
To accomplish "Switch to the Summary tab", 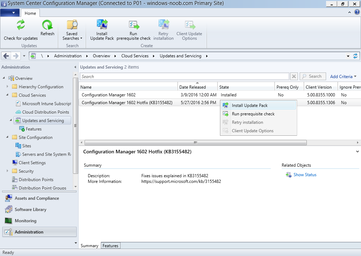I will coord(89,246).
